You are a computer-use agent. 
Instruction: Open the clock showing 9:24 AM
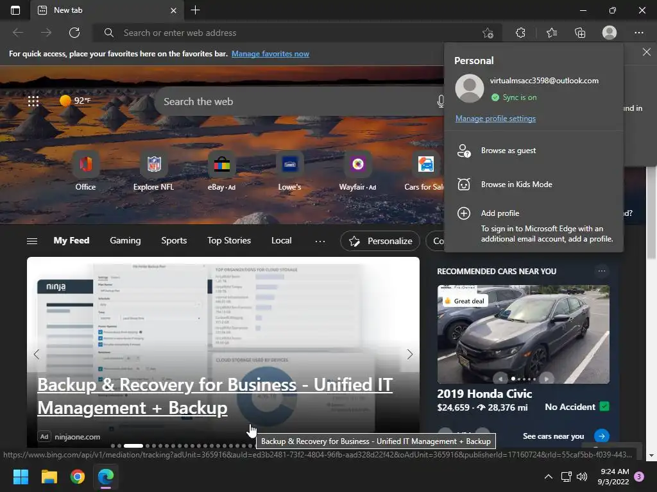(613, 477)
